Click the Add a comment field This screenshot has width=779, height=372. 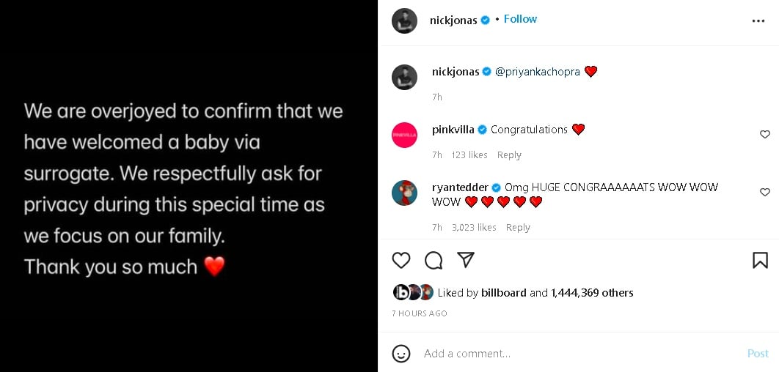click(572, 354)
